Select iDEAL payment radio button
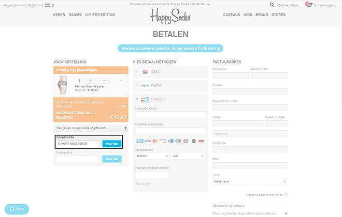This screenshot has height=217, width=342. tap(137, 71)
